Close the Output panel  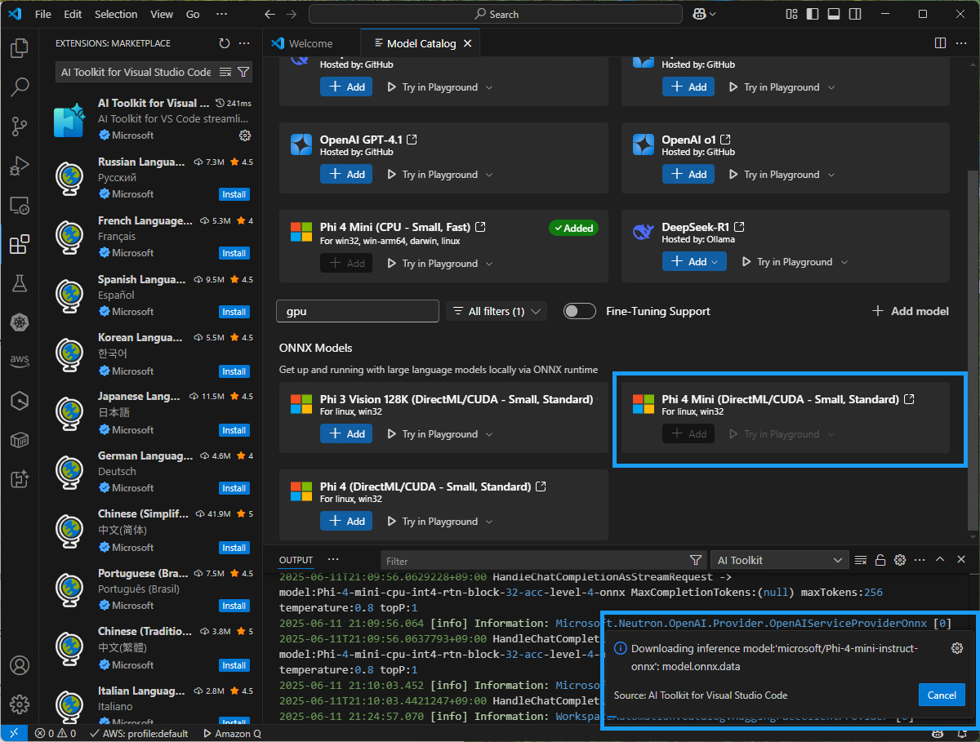pyautogui.click(x=960, y=560)
